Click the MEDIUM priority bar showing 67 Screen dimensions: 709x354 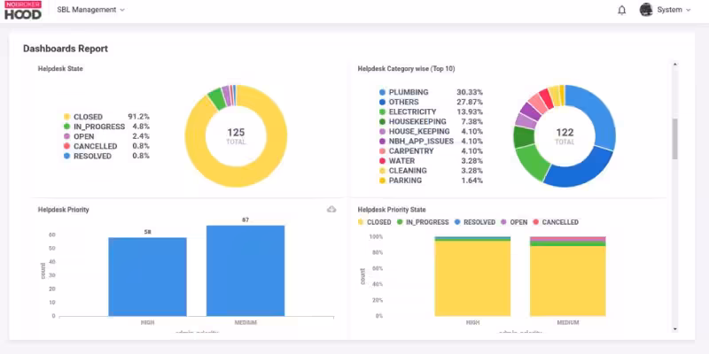(245, 271)
